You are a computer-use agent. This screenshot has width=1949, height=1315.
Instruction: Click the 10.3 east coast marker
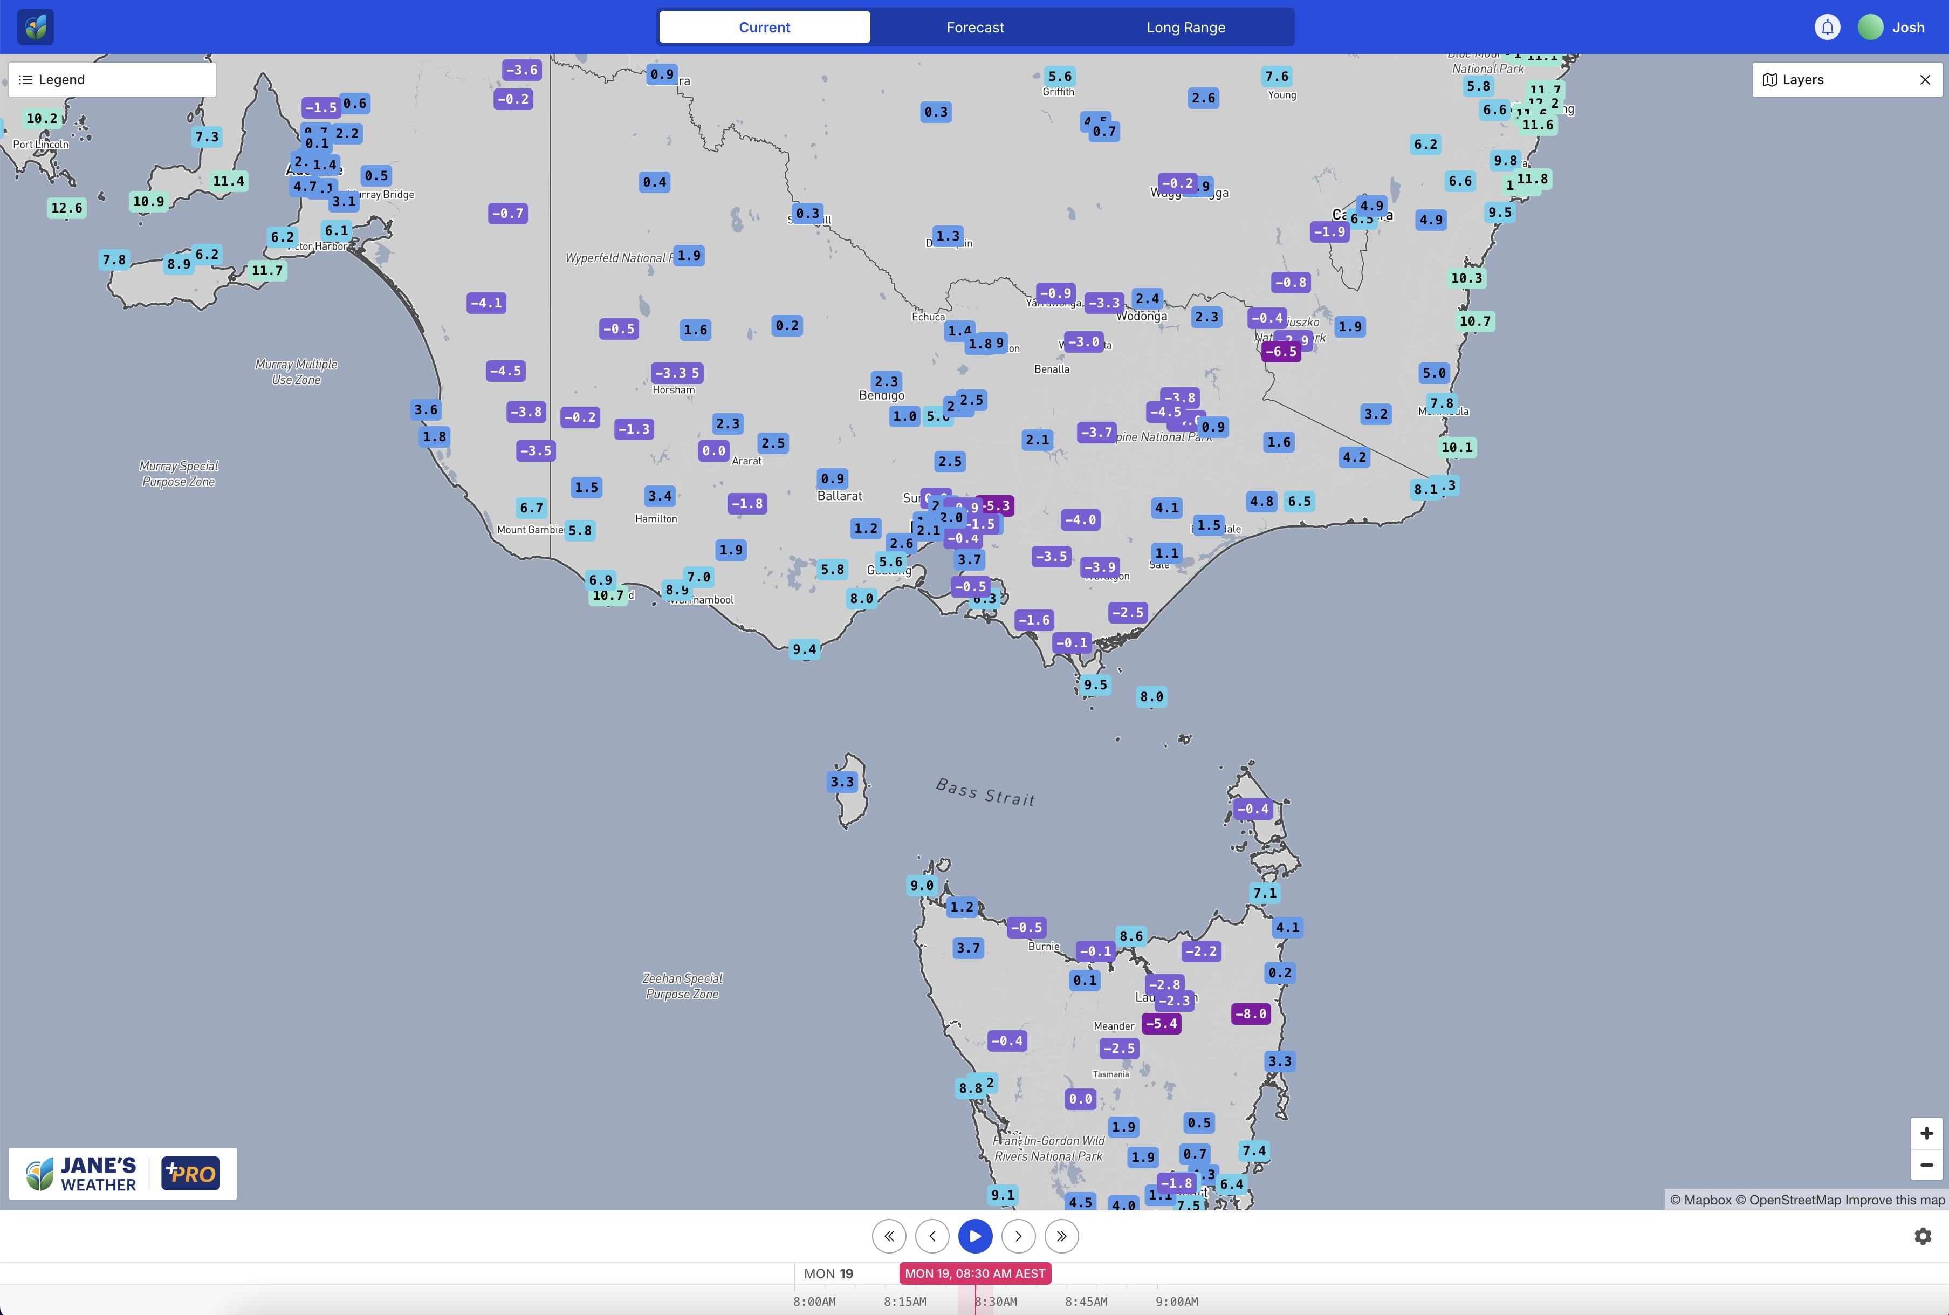coord(1467,278)
